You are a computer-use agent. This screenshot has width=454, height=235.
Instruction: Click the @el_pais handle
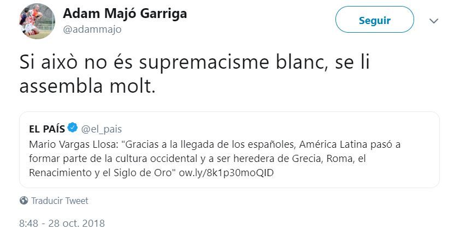(x=102, y=129)
